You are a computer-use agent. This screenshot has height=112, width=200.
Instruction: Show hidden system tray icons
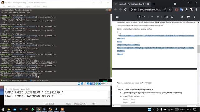click(154, 110)
